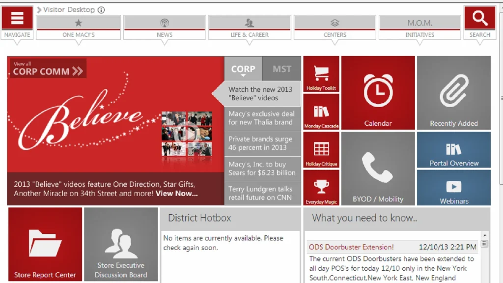Click the scroll up arrow in What you need to know
503x283 pixels.
click(485, 236)
